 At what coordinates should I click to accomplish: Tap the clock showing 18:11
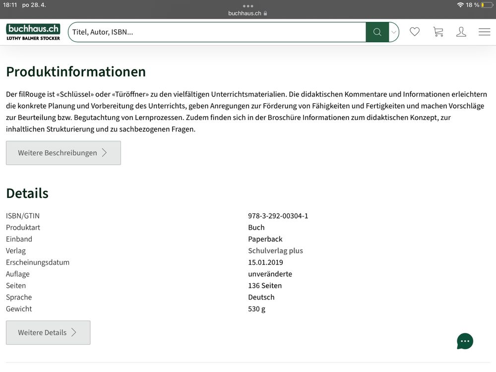point(10,5)
